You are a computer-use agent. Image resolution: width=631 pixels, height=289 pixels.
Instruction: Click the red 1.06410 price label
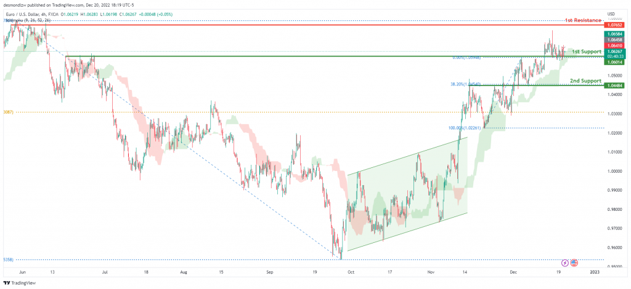click(x=615, y=46)
